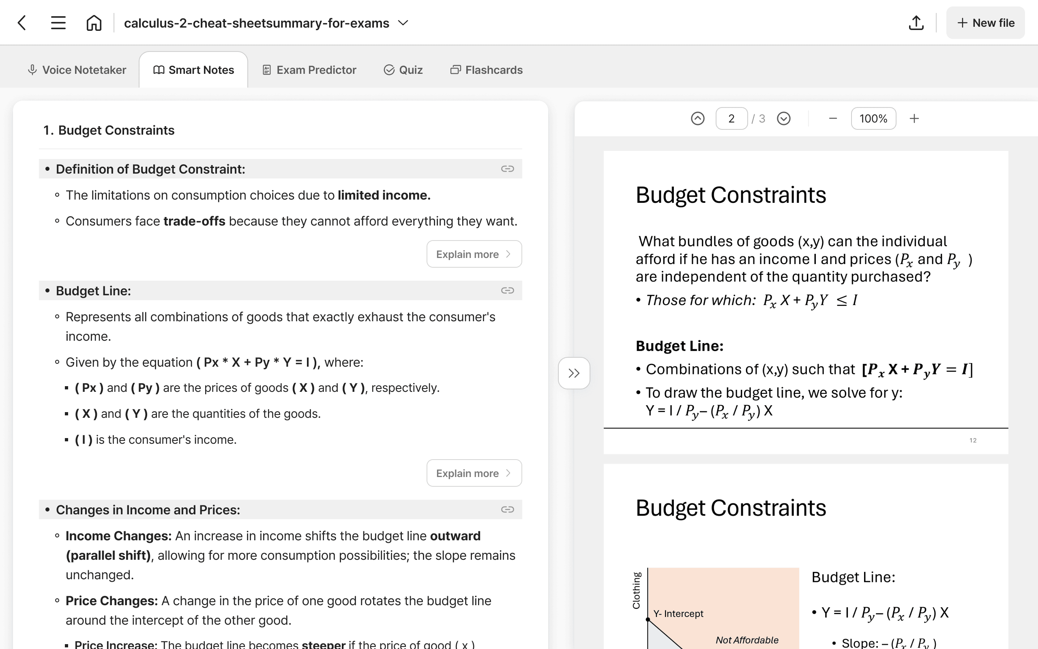The height and width of the screenshot is (649, 1038).
Task: Select the Smart Notes tab
Action: pos(193,69)
